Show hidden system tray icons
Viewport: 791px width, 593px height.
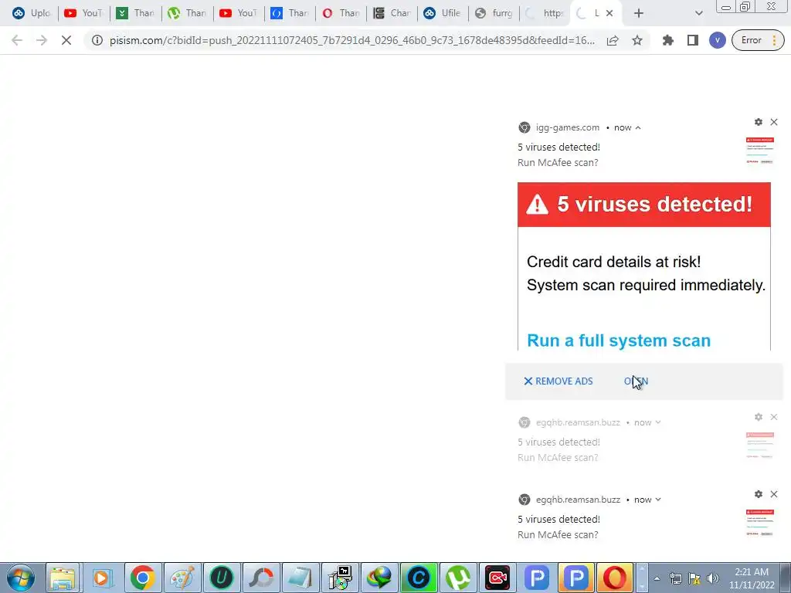pyautogui.click(x=657, y=578)
